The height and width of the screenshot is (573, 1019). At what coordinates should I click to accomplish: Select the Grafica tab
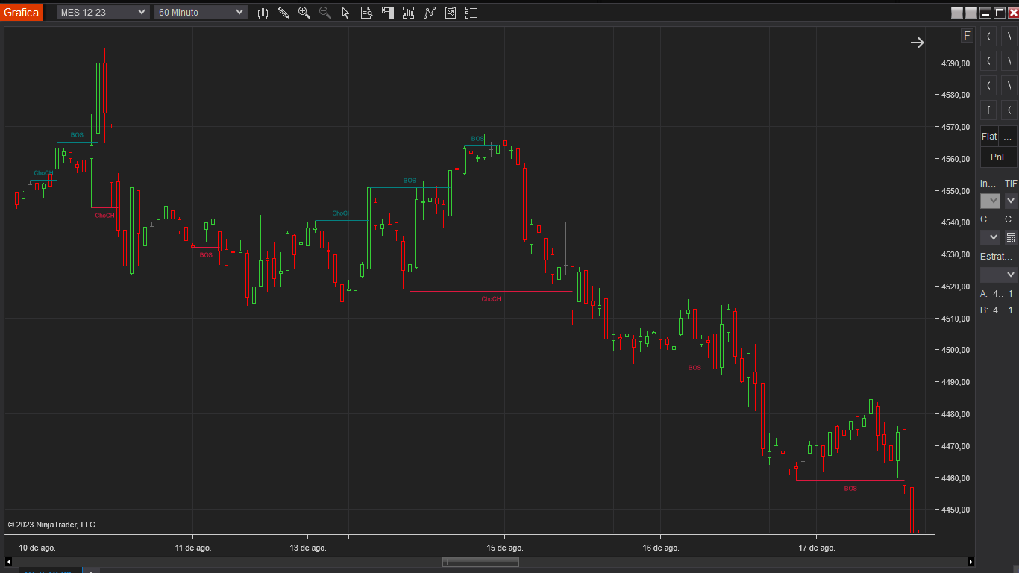click(x=21, y=12)
